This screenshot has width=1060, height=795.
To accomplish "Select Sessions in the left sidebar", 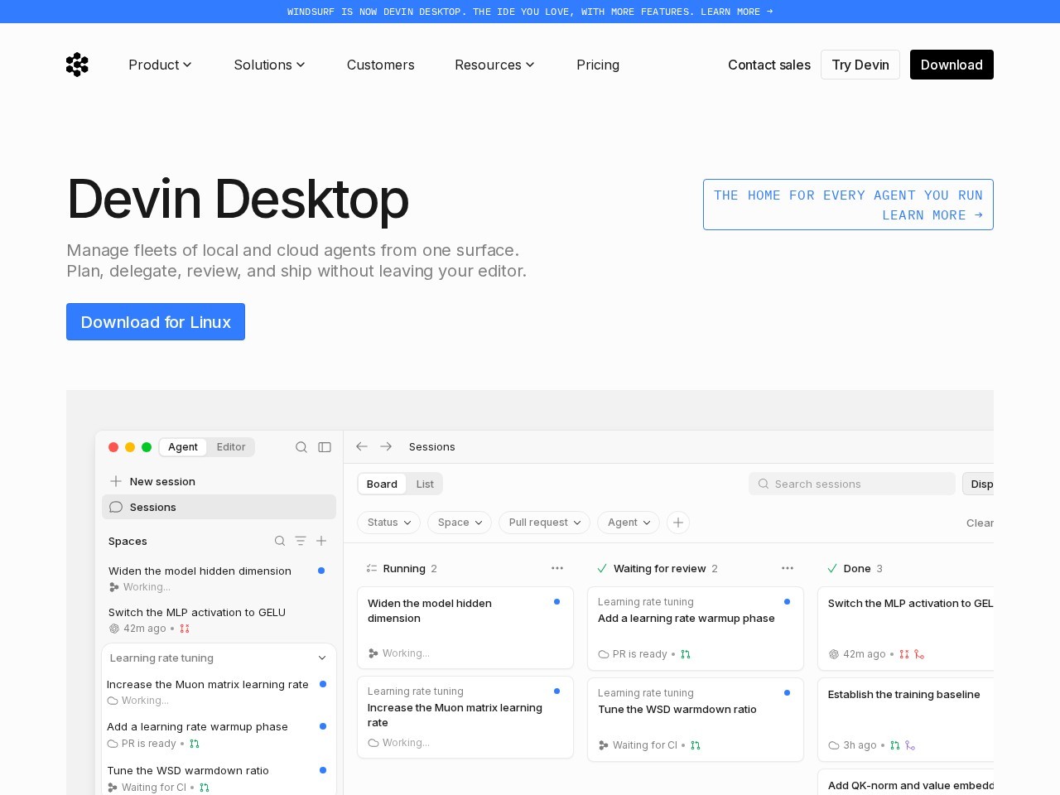I will pos(219,507).
